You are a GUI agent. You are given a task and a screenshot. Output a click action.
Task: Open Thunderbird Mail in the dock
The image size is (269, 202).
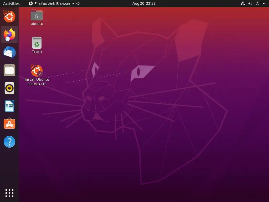[9, 52]
